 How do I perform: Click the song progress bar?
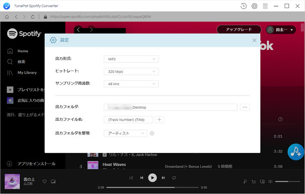tap(152, 187)
